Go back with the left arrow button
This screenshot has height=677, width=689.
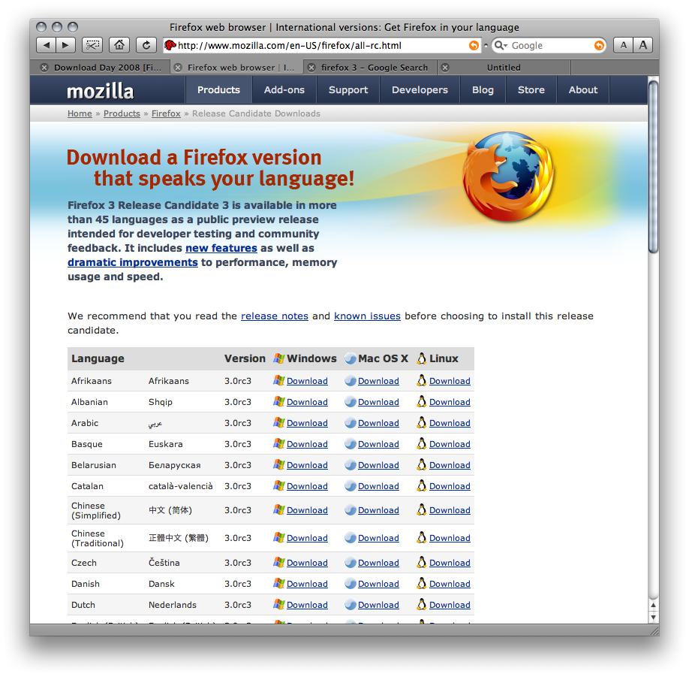point(46,45)
